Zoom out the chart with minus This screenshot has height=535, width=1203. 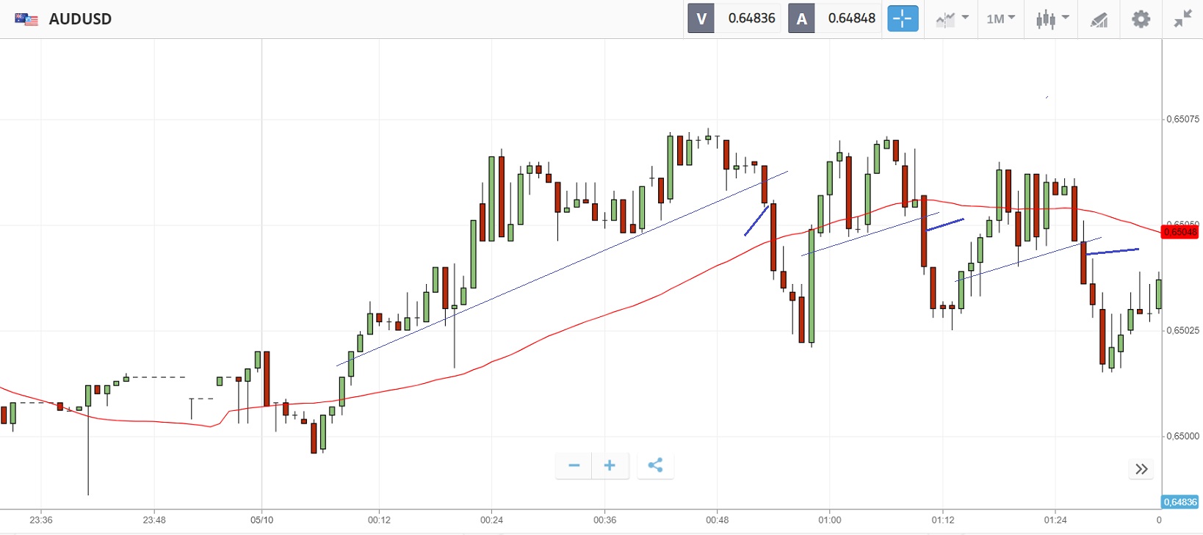pos(574,465)
